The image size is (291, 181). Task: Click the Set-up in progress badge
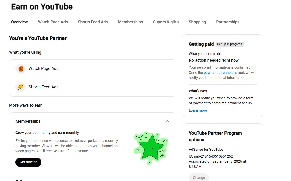click(230, 44)
